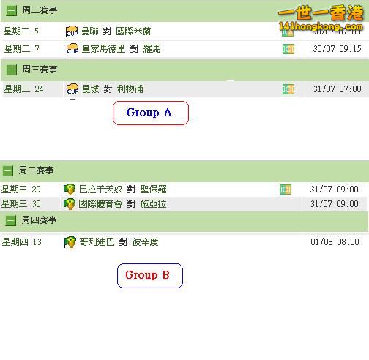
Task: Click match number 星期二 5
Action: [21, 31]
